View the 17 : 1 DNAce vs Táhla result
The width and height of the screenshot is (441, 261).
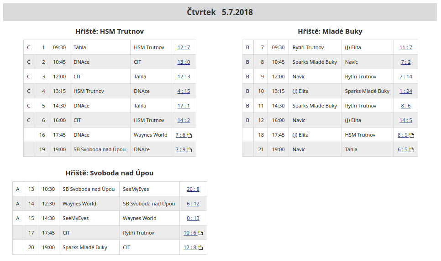(184, 106)
